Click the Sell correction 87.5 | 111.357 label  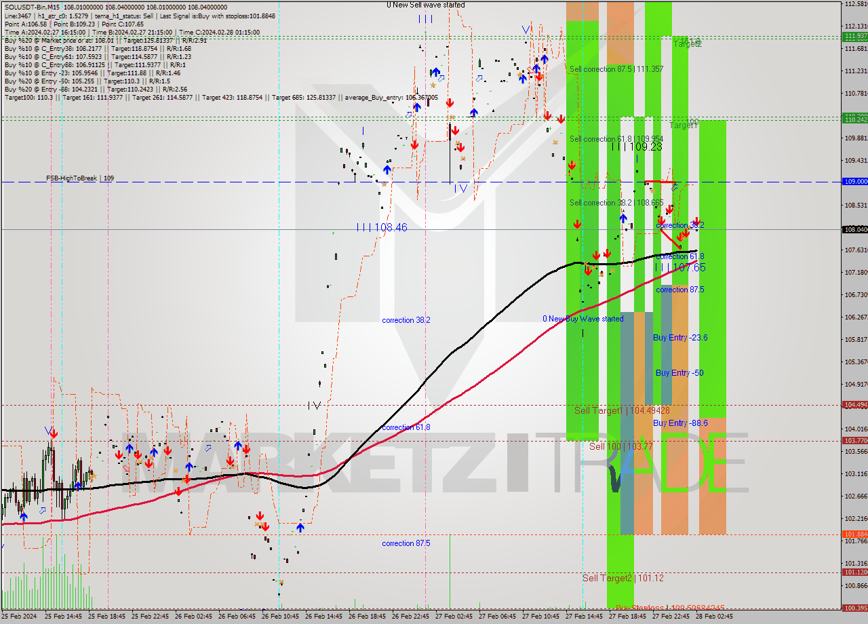(x=616, y=69)
